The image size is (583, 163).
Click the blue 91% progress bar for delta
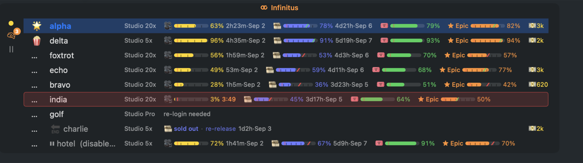coord(301,41)
